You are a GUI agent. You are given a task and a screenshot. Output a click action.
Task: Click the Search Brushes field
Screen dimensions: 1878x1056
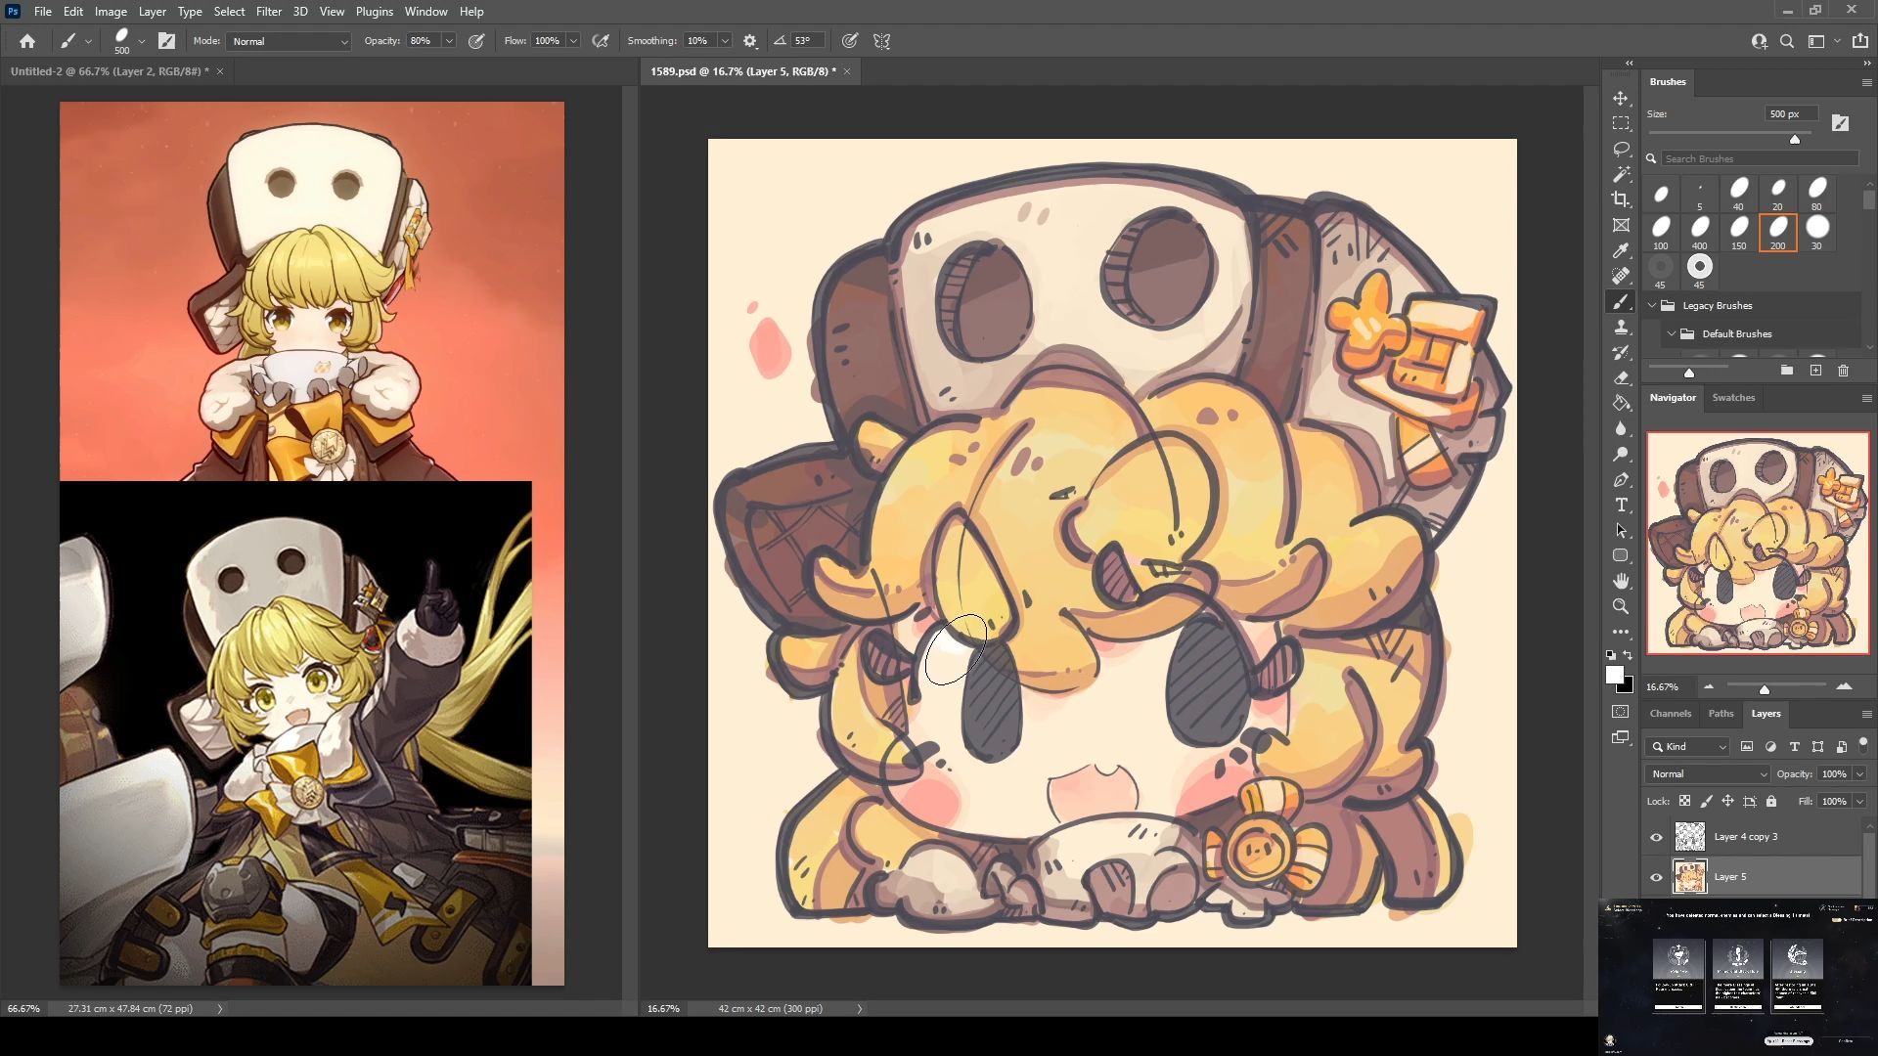[1760, 158]
